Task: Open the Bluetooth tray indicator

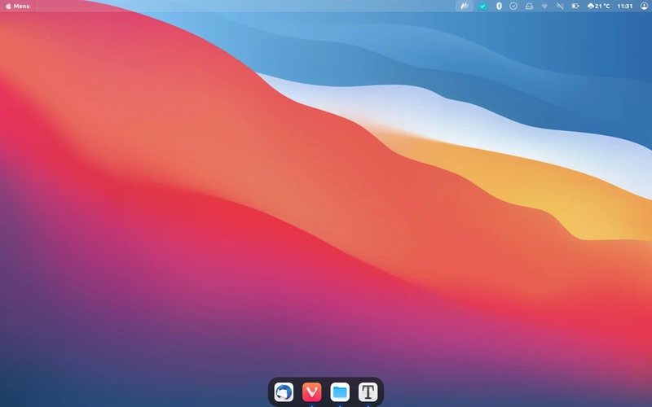Action: pos(499,6)
